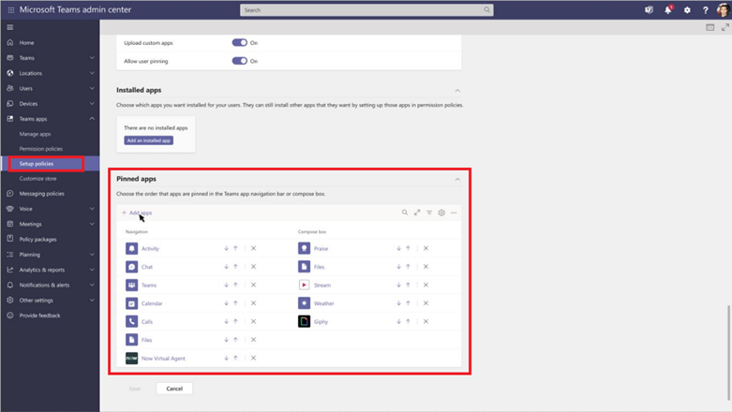Open the Giphy app link
This screenshot has height=412, width=732.
tap(321, 322)
